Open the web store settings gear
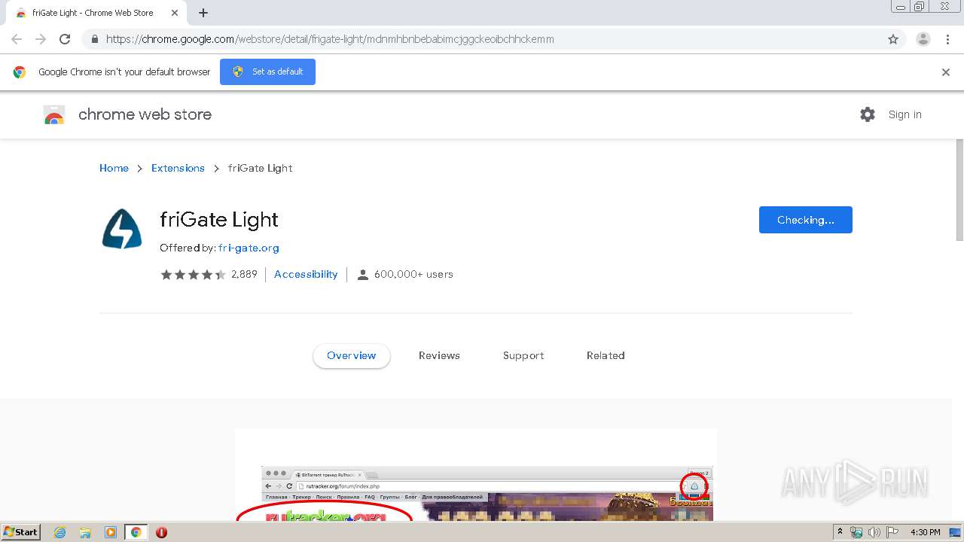964x542 pixels. click(x=868, y=114)
